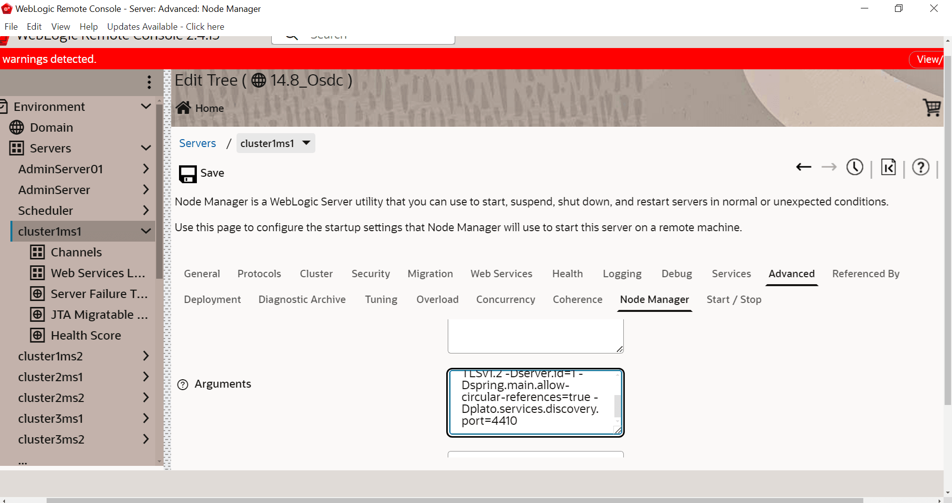
Task: Click the Domain globe icon
Action: pyautogui.click(x=16, y=127)
